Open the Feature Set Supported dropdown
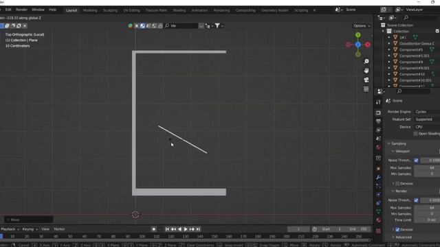Screen dimensions: 440x247 coord(427,119)
